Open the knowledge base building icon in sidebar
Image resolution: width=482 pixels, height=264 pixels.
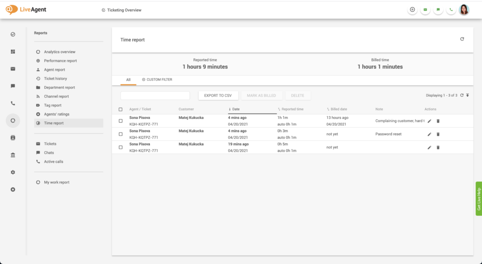point(13,155)
